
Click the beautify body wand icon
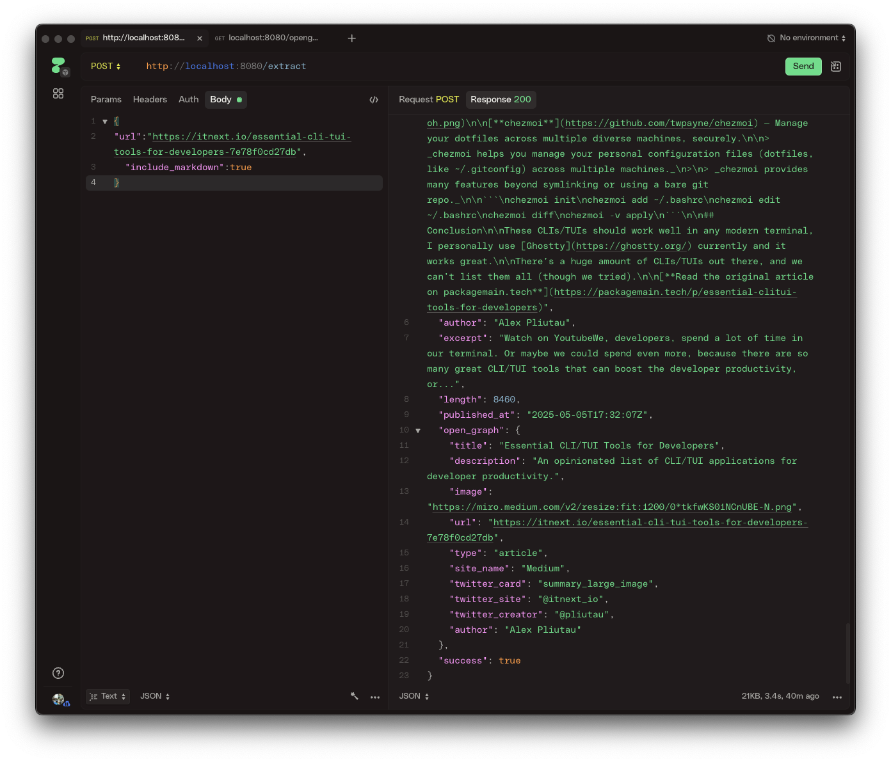coord(355,696)
